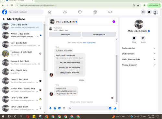Click the back arrow beside Marketplace

(x=4, y=19)
